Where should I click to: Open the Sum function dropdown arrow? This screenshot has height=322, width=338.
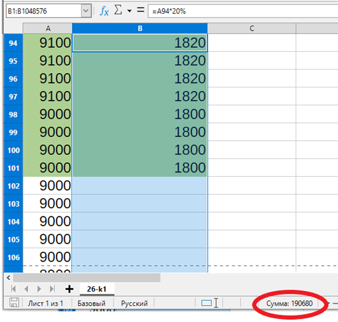click(x=129, y=11)
